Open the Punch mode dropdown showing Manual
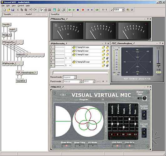 (x=72, y=81)
